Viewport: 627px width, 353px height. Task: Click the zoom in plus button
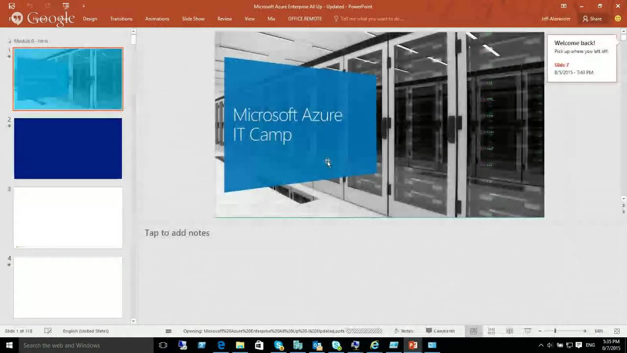(x=584, y=331)
